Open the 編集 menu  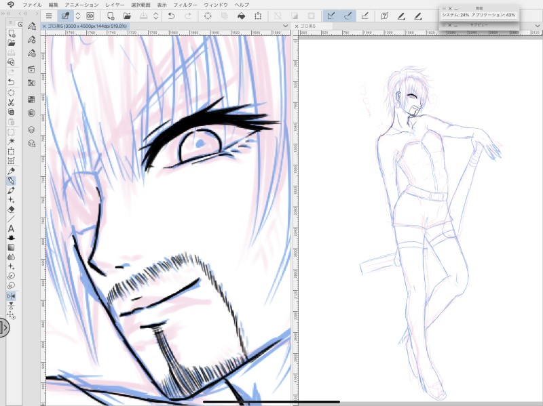(x=54, y=5)
